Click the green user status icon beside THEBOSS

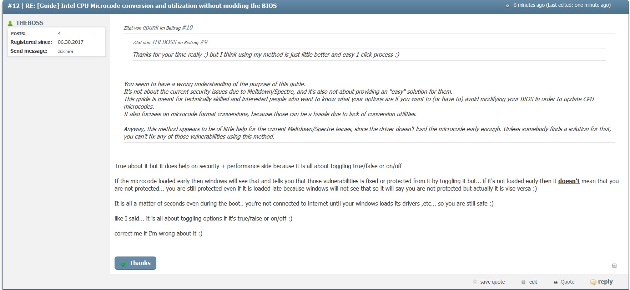[10, 23]
